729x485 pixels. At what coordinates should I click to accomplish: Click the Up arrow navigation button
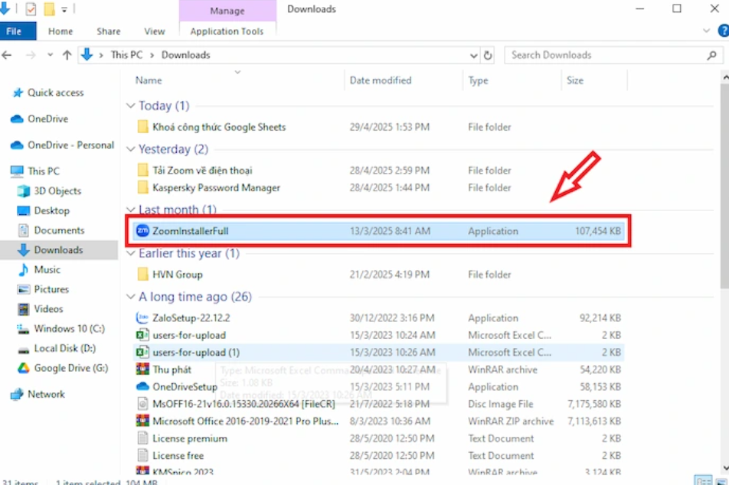pos(67,55)
